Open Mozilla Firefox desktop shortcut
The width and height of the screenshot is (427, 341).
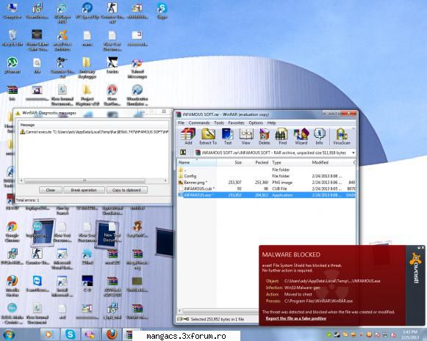tap(12, 286)
